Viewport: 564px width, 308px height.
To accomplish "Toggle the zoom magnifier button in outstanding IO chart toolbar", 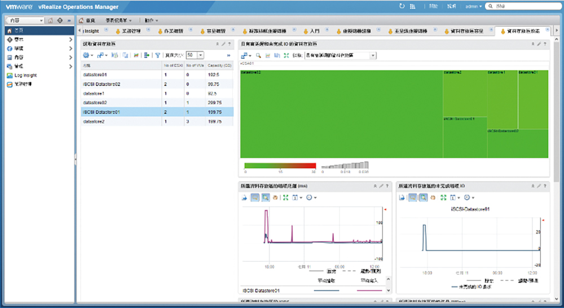I will pyautogui.click(x=424, y=197).
